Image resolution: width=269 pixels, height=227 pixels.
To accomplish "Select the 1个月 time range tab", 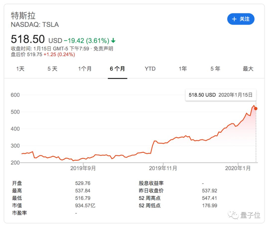I will click(x=85, y=69).
